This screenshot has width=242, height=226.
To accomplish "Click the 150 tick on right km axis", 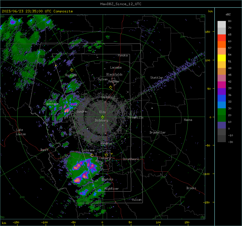I will [208, 32].
